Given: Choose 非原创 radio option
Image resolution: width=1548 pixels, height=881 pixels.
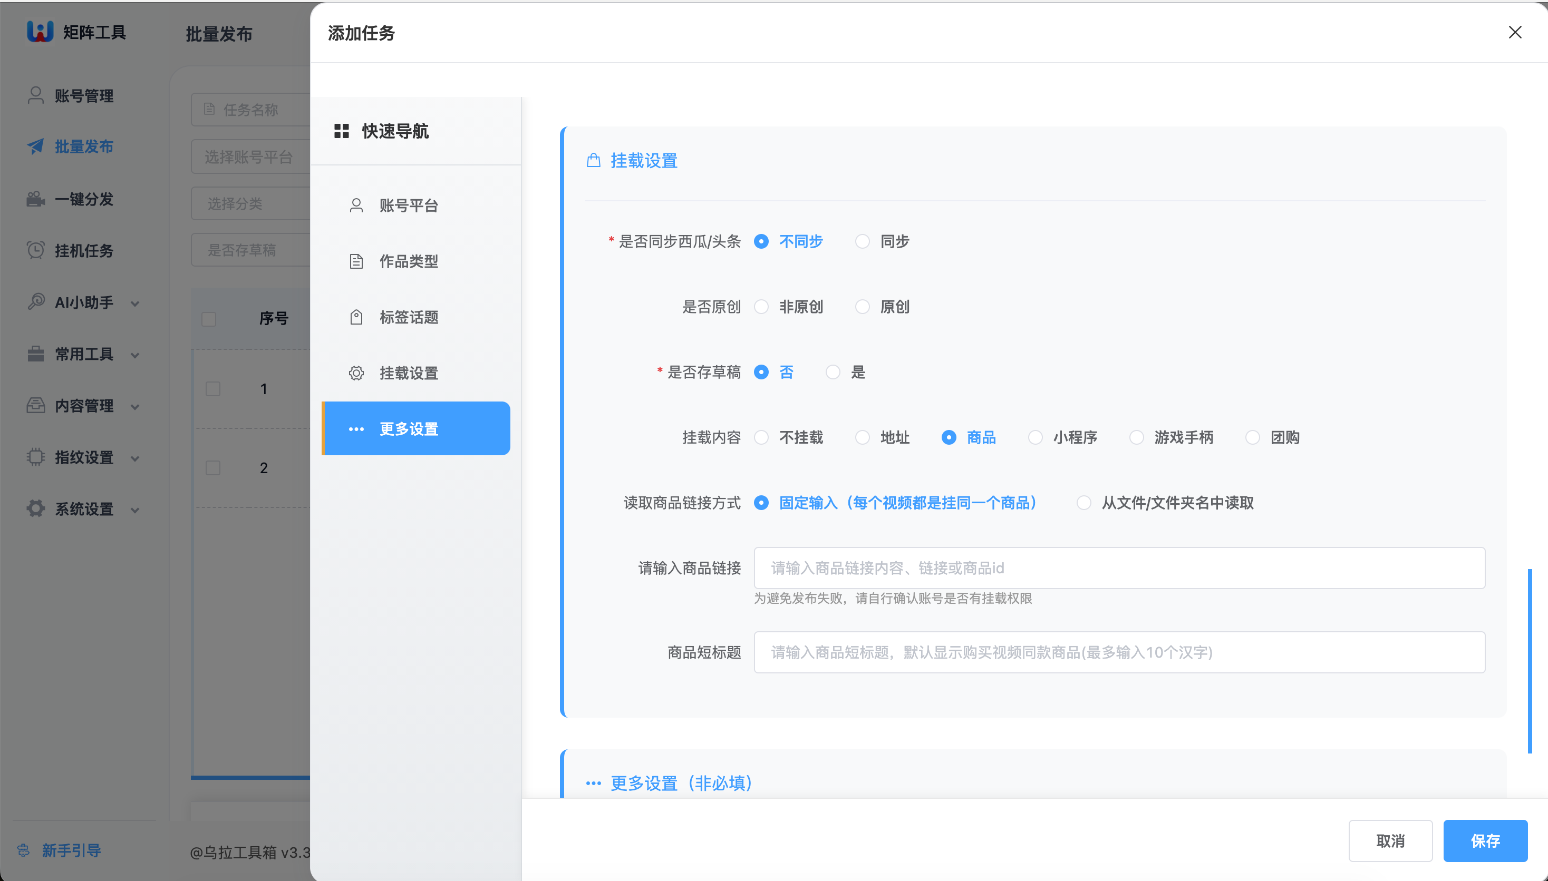Looking at the screenshot, I should coord(788,307).
